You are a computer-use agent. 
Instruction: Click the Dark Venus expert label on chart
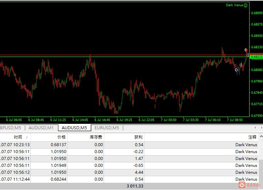[x=234, y=5]
